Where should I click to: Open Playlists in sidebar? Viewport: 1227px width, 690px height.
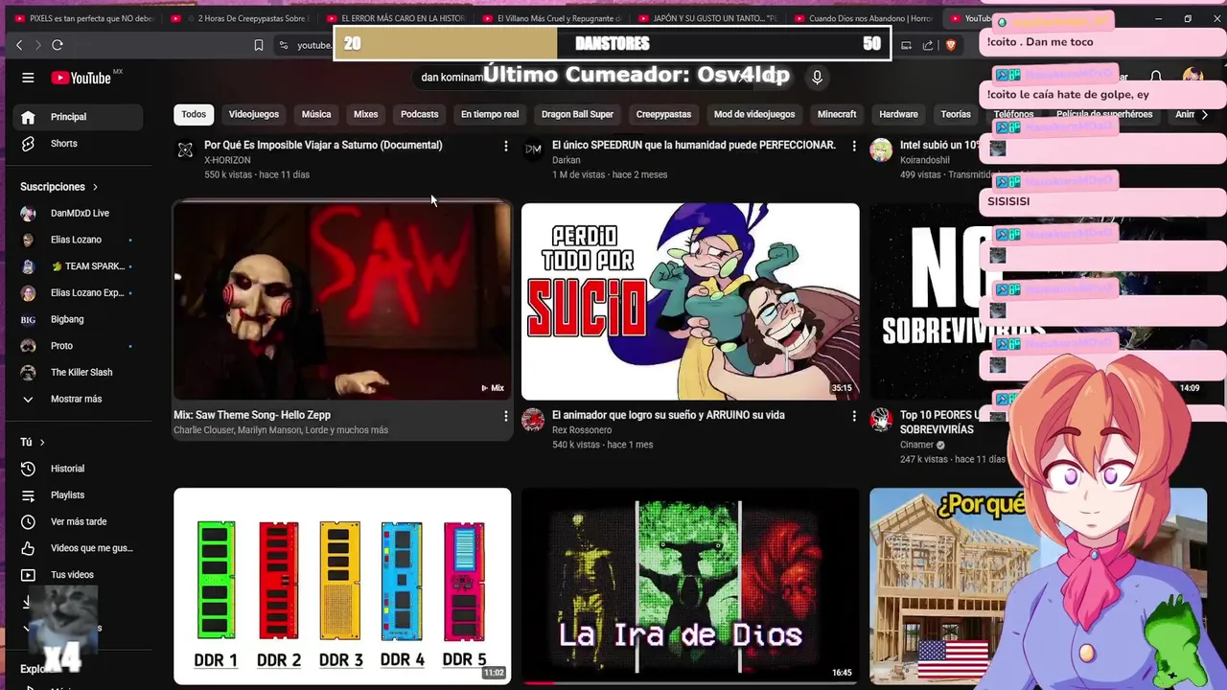[x=79, y=495]
